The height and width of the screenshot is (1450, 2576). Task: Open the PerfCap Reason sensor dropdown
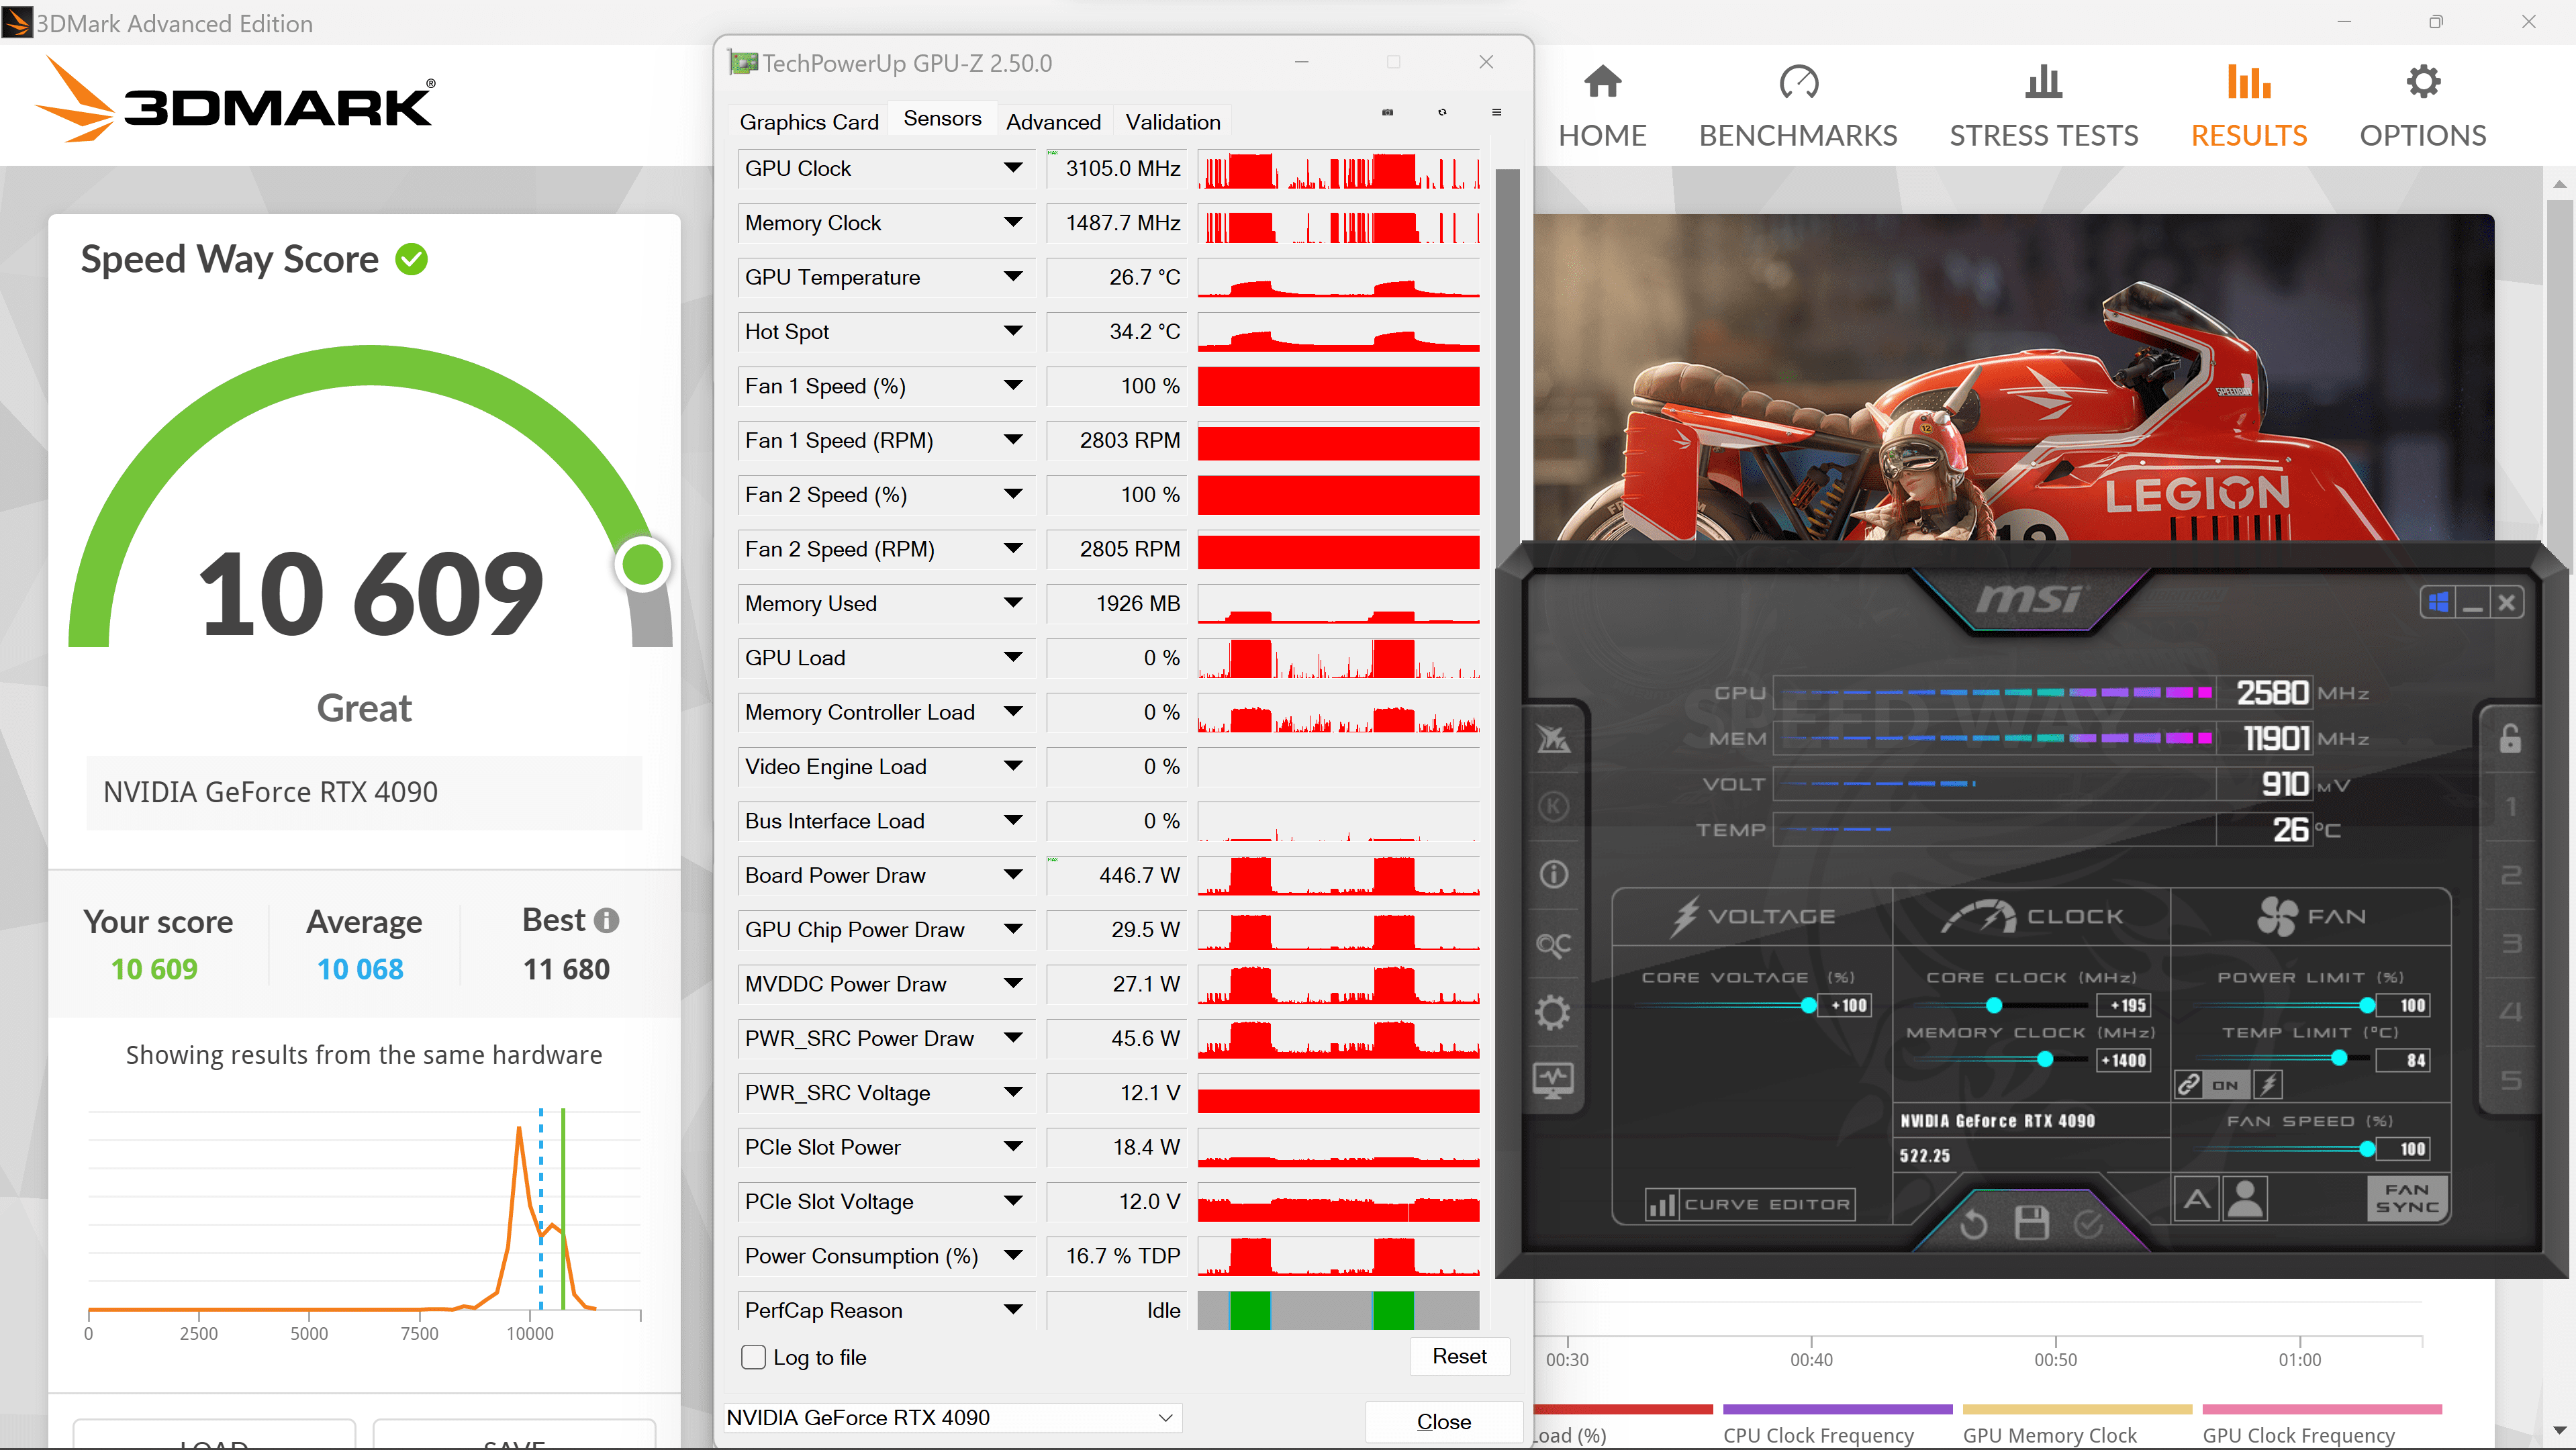[1013, 1310]
